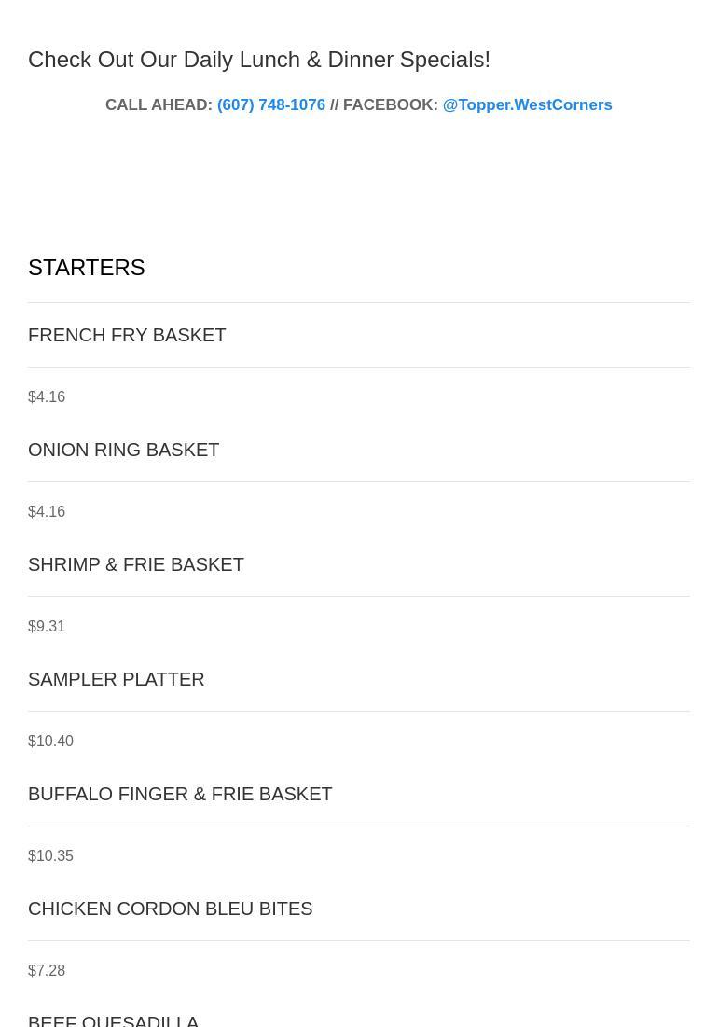Select the SHRIMP & FRIE BASKET item

coord(136,564)
